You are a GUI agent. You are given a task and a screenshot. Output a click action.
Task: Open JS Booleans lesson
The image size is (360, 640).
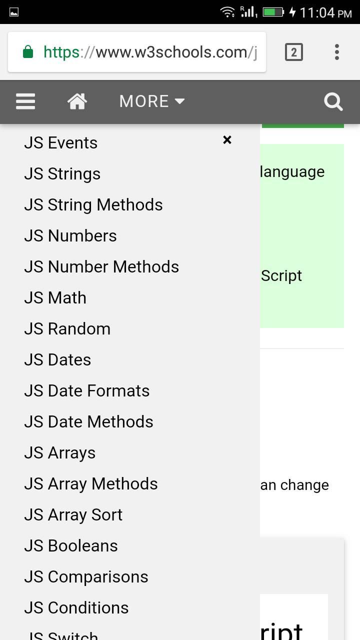click(x=70, y=546)
